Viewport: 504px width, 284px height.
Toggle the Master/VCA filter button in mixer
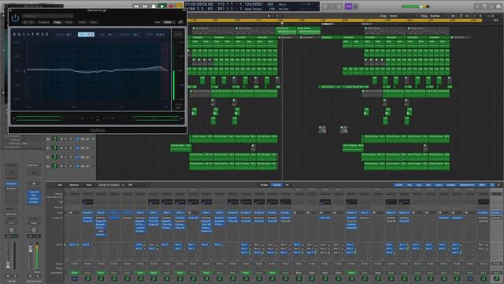(467, 185)
